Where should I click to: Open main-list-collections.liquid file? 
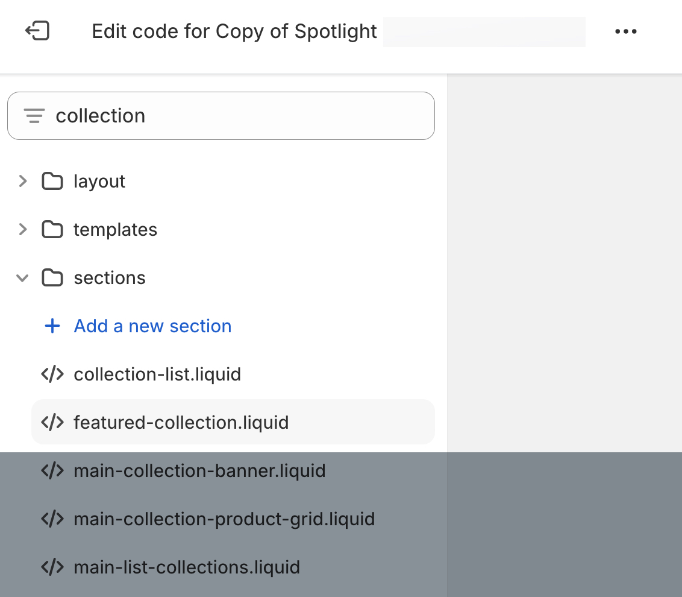(x=187, y=567)
